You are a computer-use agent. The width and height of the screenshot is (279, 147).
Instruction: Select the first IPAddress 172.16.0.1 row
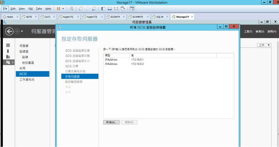pyautogui.click(x=137, y=59)
